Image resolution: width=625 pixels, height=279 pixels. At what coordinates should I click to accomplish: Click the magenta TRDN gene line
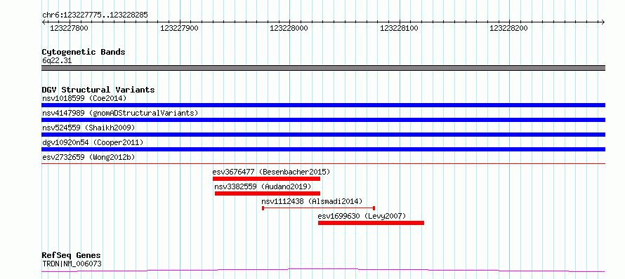coord(323,271)
